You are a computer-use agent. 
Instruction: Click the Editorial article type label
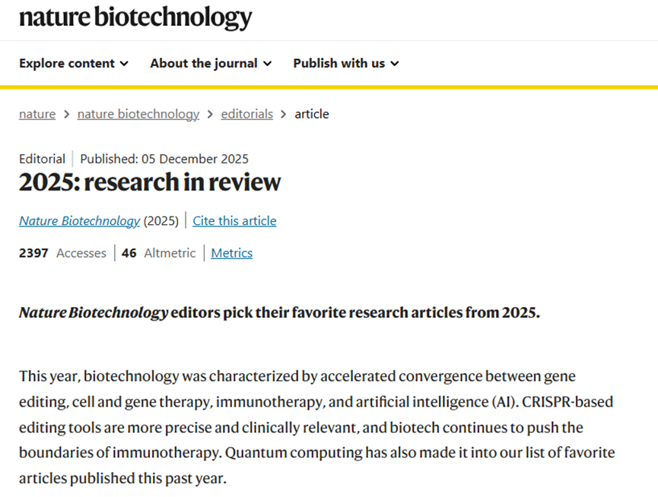coord(42,159)
